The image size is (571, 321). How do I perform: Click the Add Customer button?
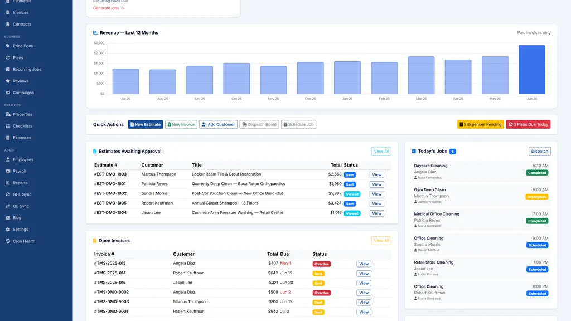(218, 124)
